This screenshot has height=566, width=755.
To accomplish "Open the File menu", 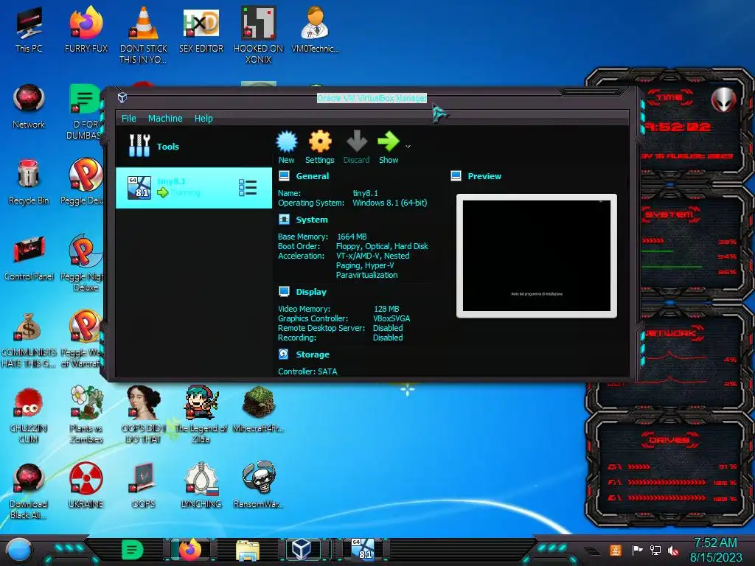I will point(128,119).
